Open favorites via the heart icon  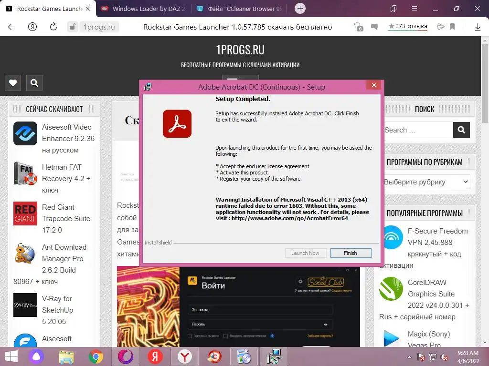pos(13,83)
